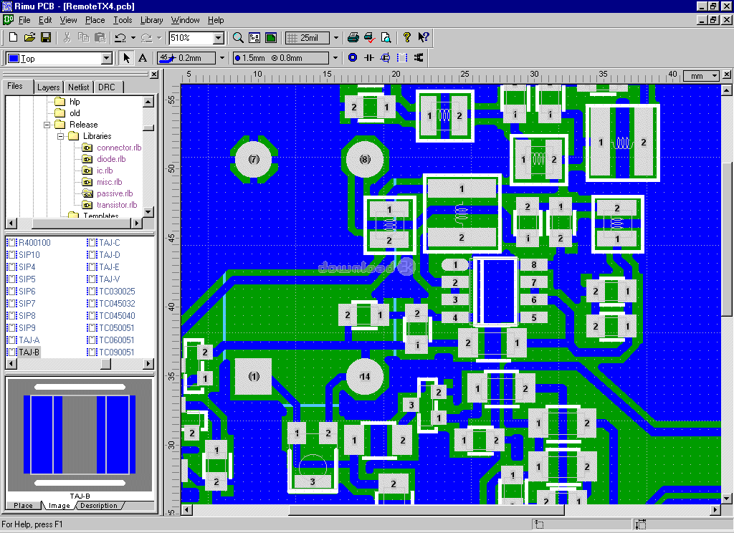Switch to the Netlist tab
Screen dimensions: 734x533
[78, 87]
